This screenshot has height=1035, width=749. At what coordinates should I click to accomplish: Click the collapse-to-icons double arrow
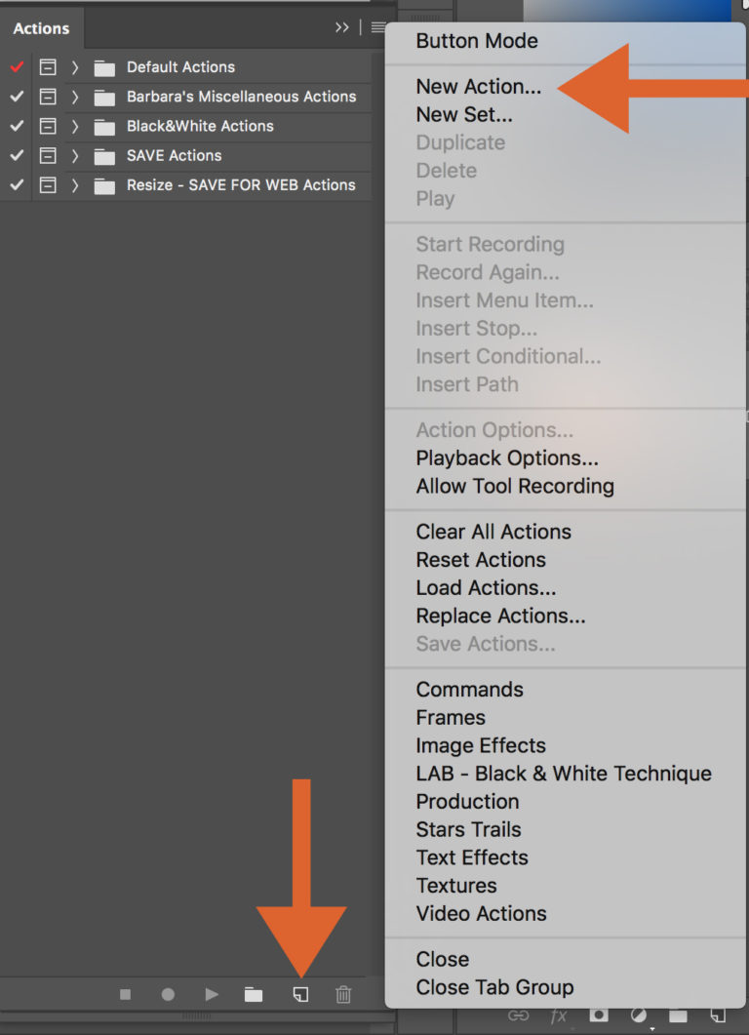(x=342, y=27)
